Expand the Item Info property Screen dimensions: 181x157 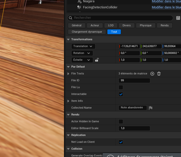coord(68,101)
